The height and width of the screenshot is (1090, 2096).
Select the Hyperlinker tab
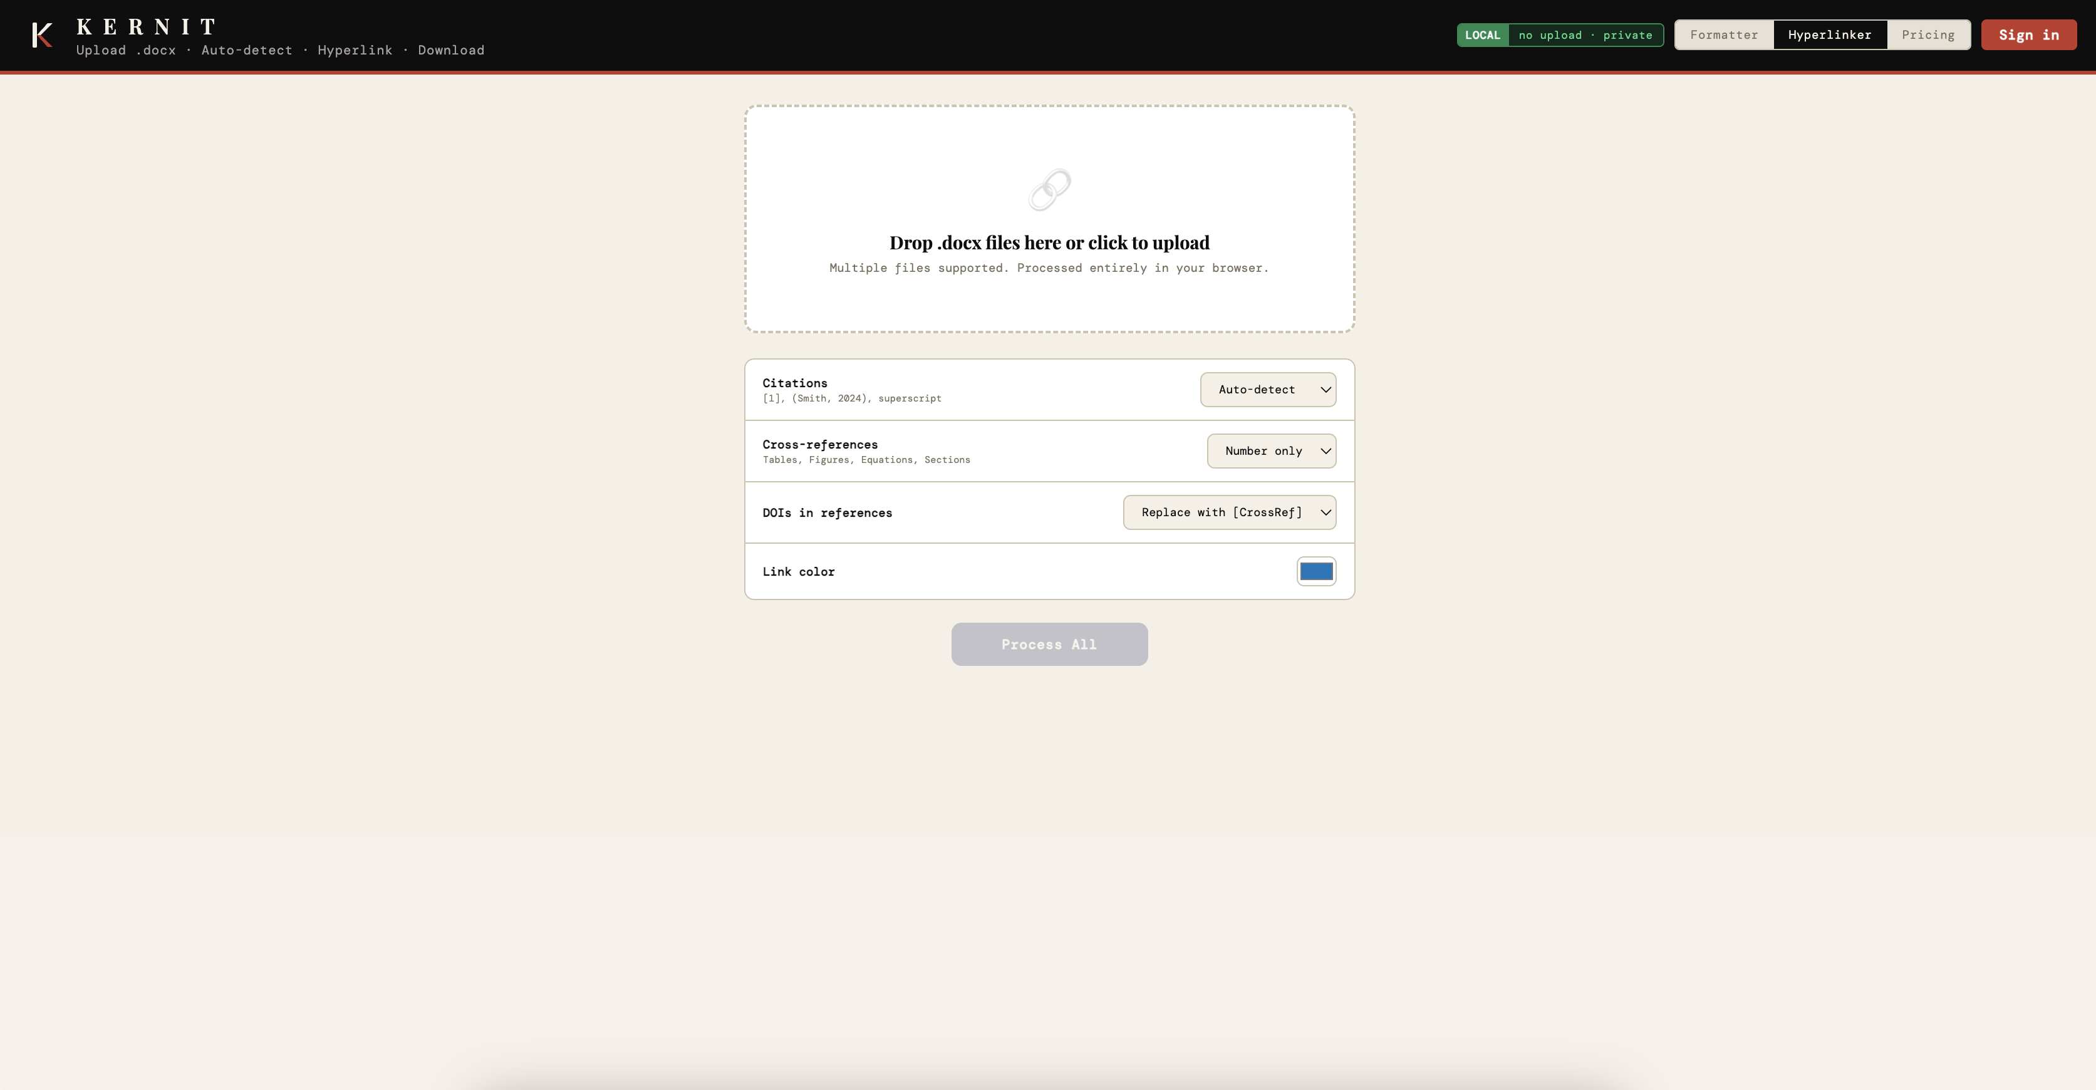[x=1829, y=35]
